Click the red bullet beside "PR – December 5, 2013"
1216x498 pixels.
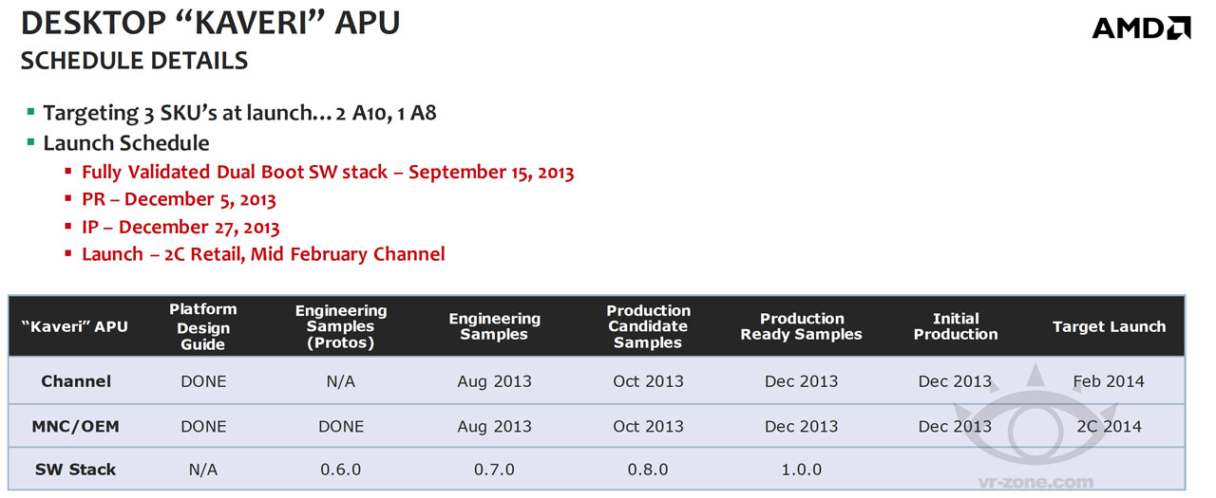(x=68, y=199)
